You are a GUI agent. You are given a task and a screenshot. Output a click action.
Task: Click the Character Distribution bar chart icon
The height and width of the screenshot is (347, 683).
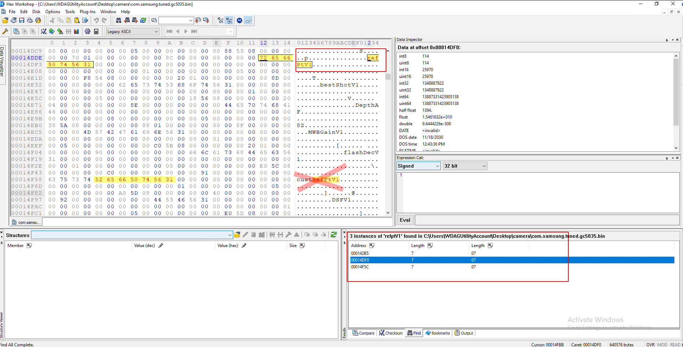pyautogui.click(x=76, y=31)
